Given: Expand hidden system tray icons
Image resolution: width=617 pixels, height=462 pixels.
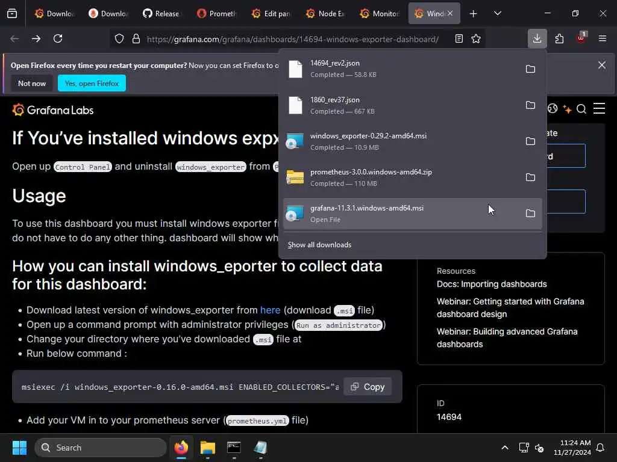Looking at the screenshot, I should tap(505, 448).
